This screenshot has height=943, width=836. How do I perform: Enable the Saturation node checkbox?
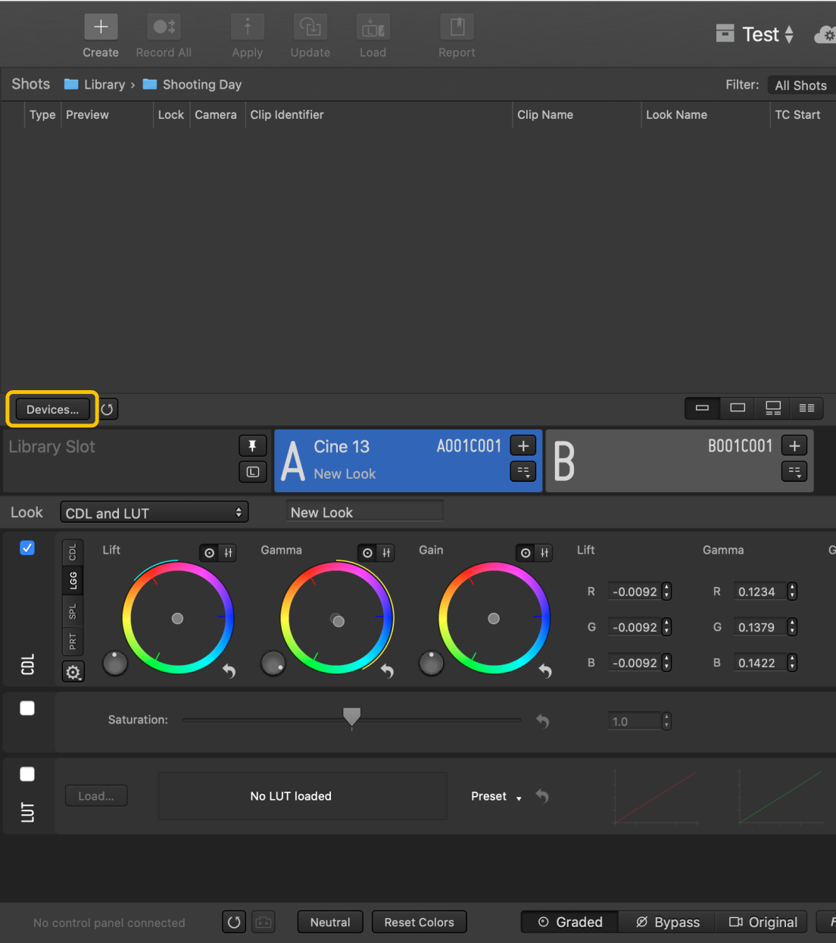(x=27, y=708)
